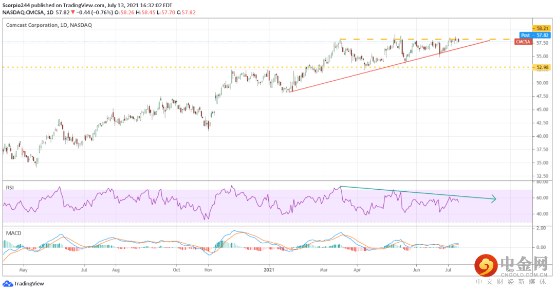Viewport: 555px width, 291px height.
Task: Click the 42.50 price axis value
Action: point(542,123)
